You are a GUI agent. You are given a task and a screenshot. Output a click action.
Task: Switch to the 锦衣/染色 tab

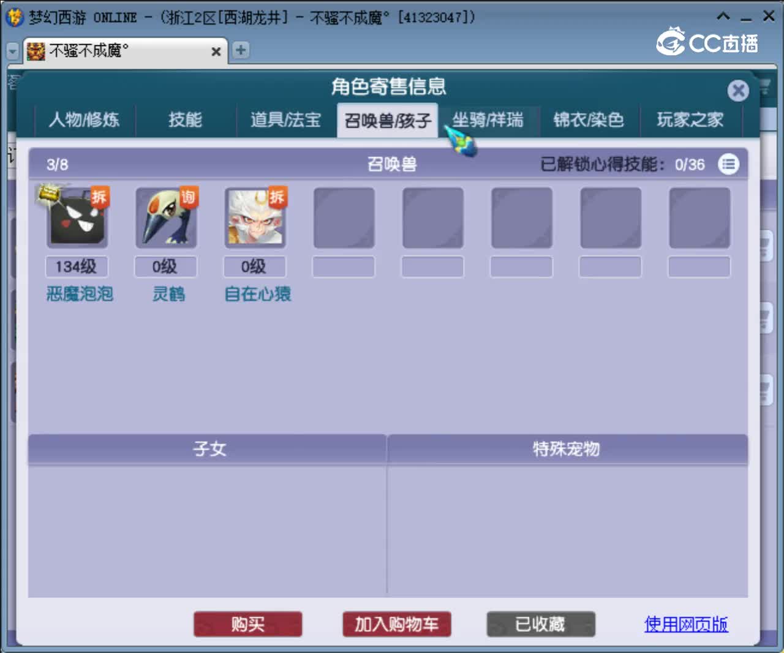589,119
